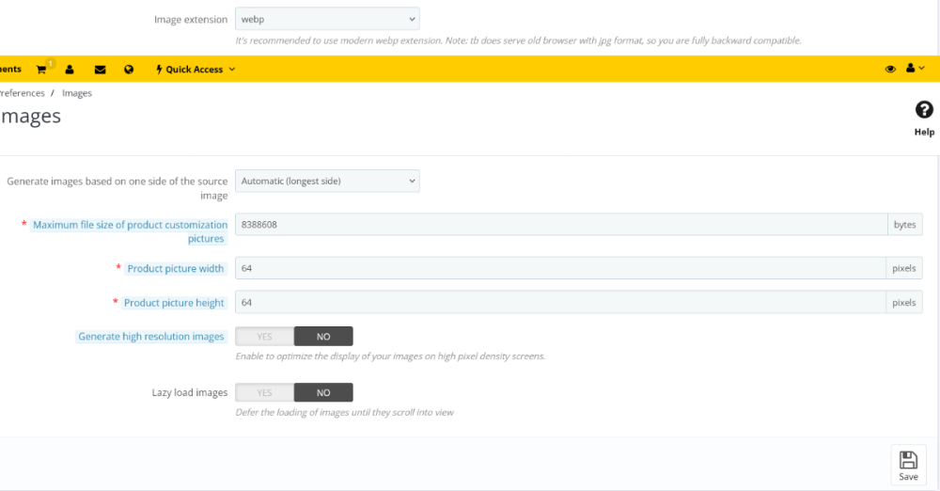Open the shopping cart orders icon
The width and height of the screenshot is (940, 491).
click(41, 69)
